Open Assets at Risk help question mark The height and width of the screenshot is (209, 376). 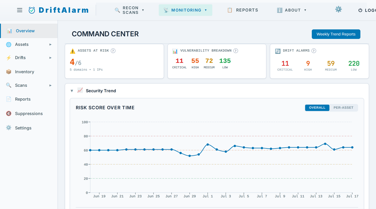[113, 51]
